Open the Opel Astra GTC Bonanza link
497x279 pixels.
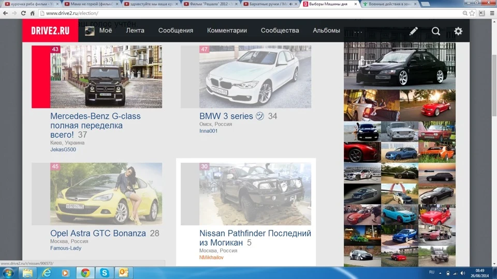click(x=98, y=233)
